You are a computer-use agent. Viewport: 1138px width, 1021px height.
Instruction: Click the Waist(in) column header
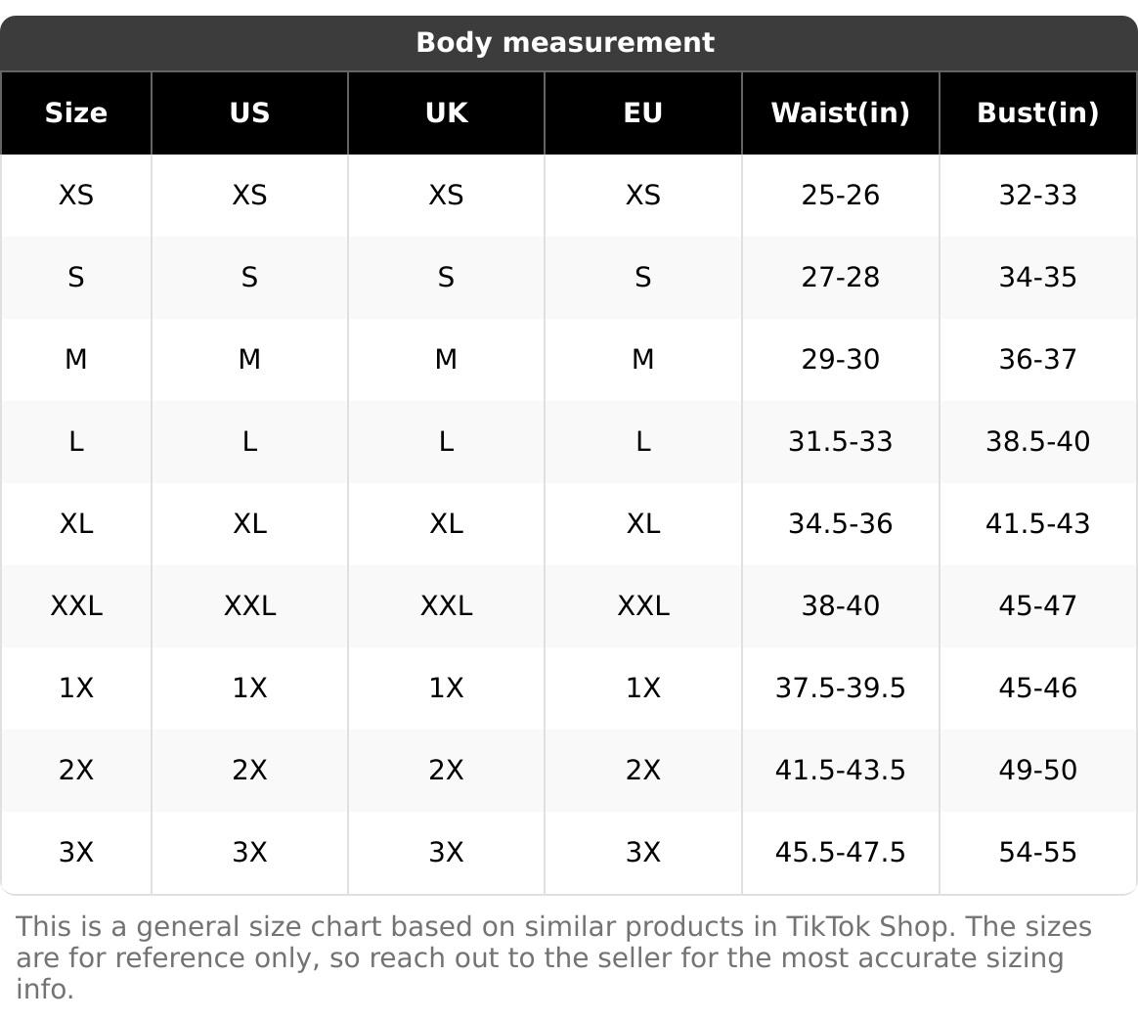tap(840, 113)
